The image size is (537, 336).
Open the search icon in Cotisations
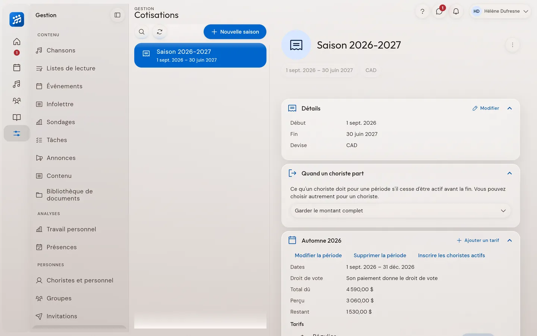[142, 32]
